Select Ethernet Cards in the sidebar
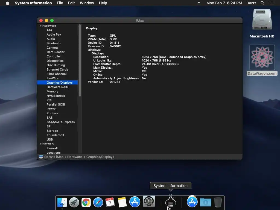280x210 pixels. pyautogui.click(x=57, y=69)
